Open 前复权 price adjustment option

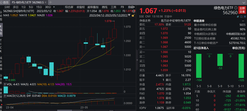point(81,7)
